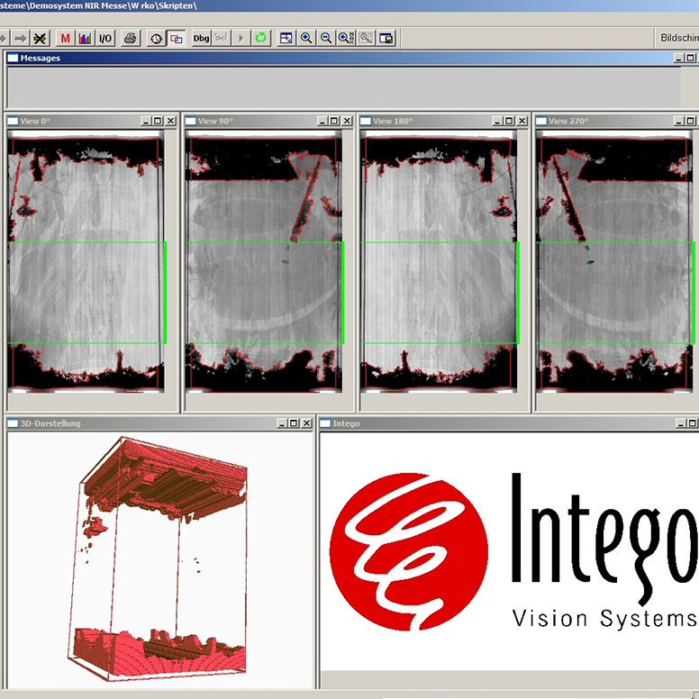699x699 pixels.
Task: Maximize the 3D-Darstellung window
Action: pyautogui.click(x=294, y=423)
